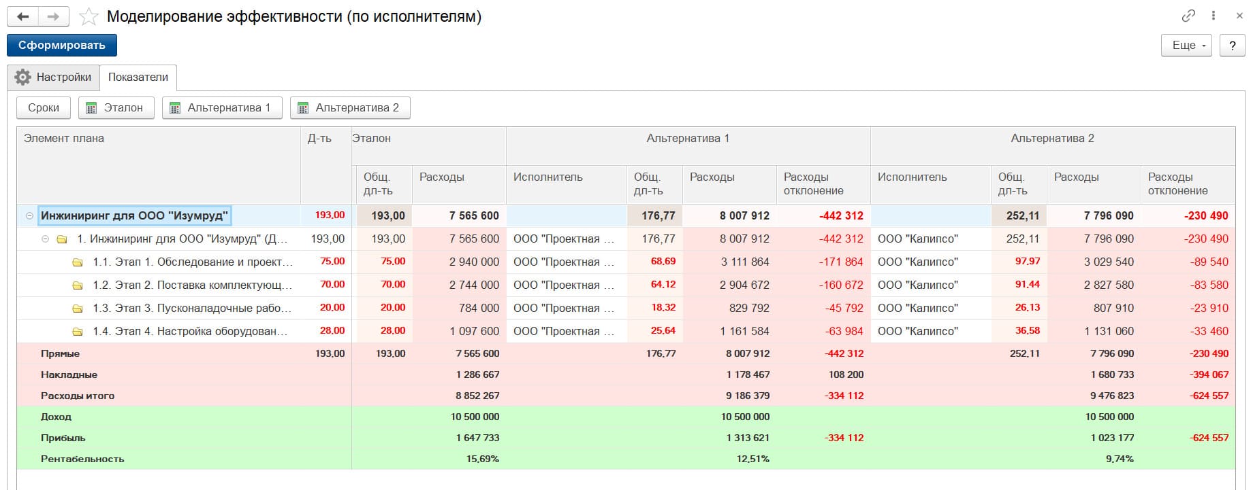The image size is (1253, 490).
Task: Add report to favorites with star icon
Action: point(89,17)
